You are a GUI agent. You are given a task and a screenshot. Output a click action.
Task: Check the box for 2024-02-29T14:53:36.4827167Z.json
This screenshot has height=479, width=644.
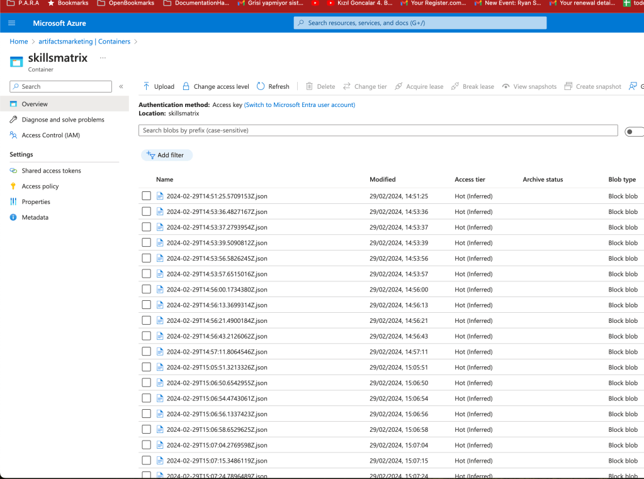pos(146,211)
